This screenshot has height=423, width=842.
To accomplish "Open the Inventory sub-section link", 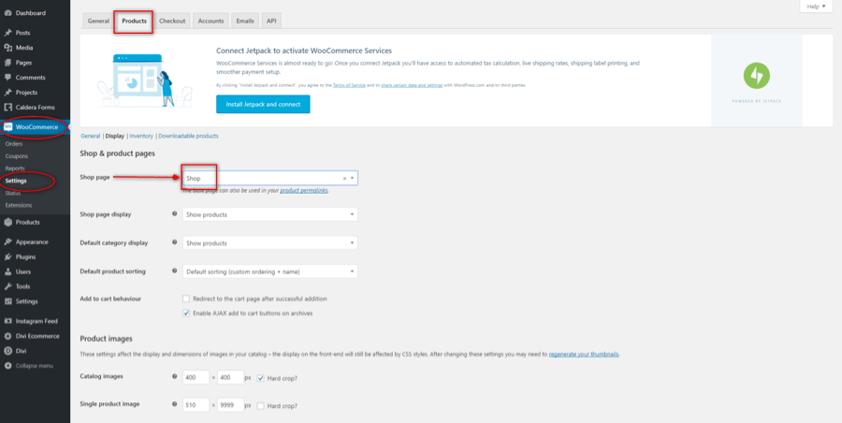I will click(x=141, y=136).
